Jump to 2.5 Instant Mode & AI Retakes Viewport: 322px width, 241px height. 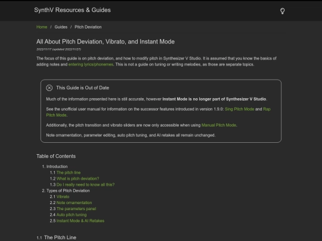tap(80, 221)
